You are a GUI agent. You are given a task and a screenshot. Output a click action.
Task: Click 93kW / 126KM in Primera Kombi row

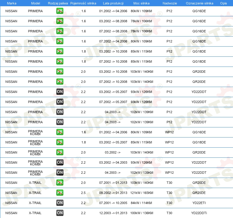[x=141, y=162]
